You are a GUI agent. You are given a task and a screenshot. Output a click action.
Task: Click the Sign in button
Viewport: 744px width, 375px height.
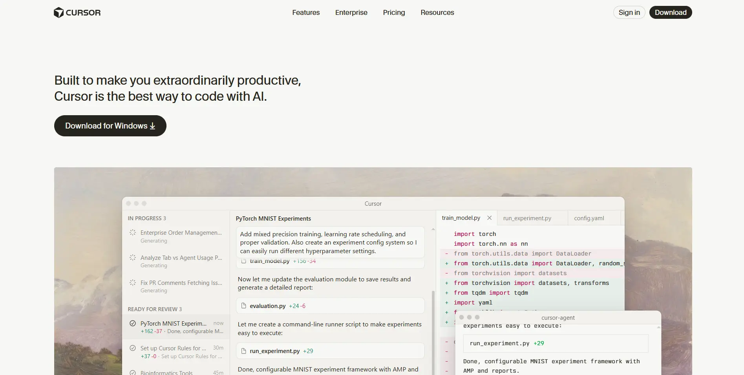pos(629,13)
